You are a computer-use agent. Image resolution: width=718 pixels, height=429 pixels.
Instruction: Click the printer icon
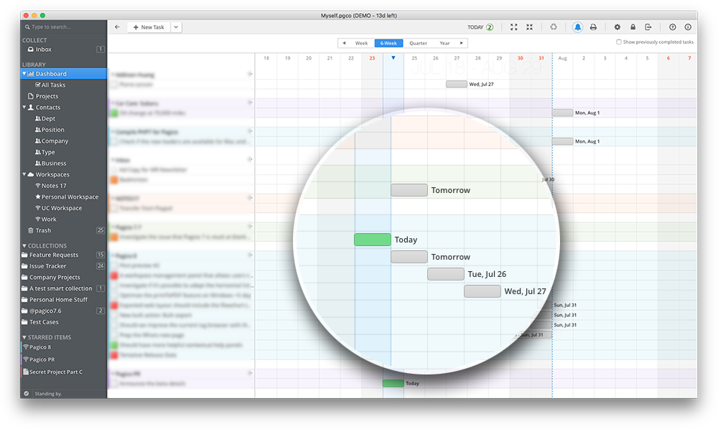593,27
